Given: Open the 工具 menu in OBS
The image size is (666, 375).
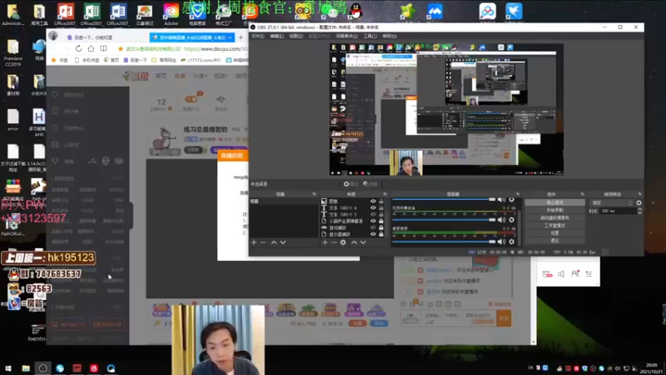Looking at the screenshot, I should [370, 36].
